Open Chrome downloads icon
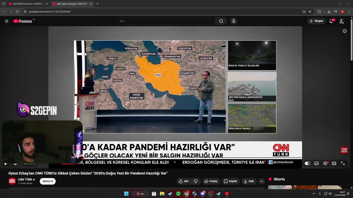353x198 pixels. [329, 12]
